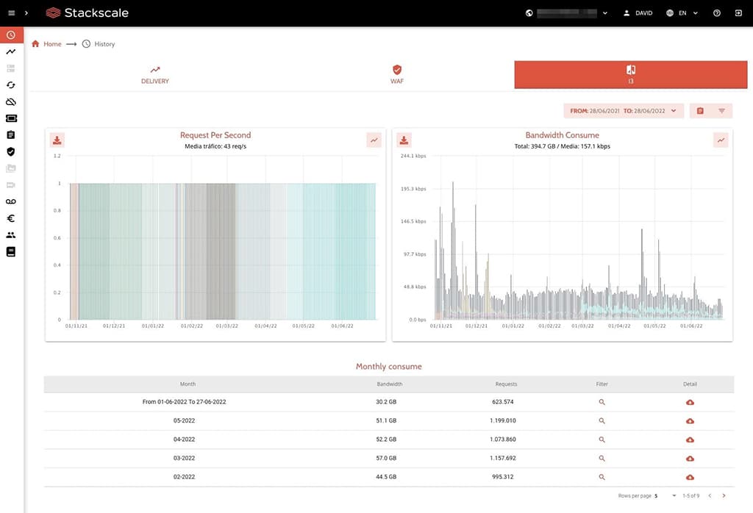Select the History clock icon in sidebar
The height and width of the screenshot is (513, 753).
[x=11, y=35]
